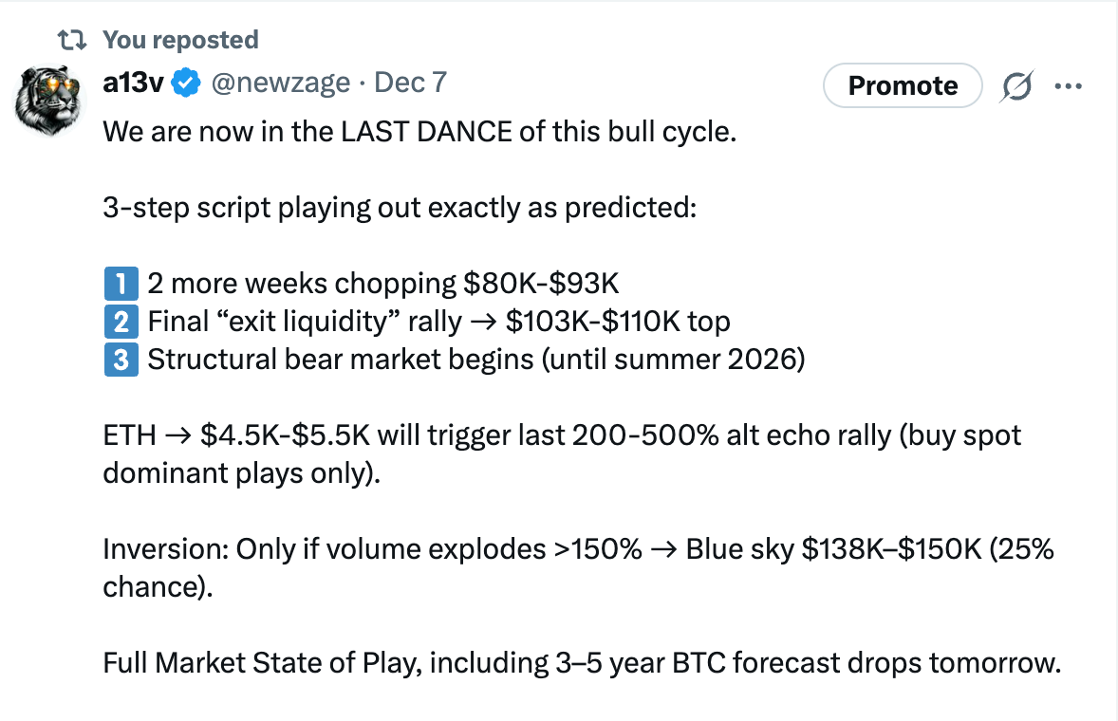
Task: Click the "LAST DANCE" opening sentence
Action: coord(419,131)
